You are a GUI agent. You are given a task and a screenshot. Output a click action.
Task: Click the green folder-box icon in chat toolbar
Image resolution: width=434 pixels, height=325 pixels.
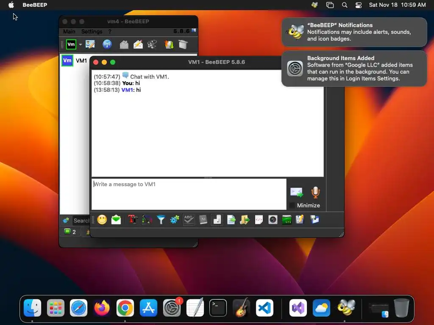287,220
